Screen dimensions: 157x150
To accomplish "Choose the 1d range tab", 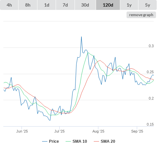I will coord(47,5).
